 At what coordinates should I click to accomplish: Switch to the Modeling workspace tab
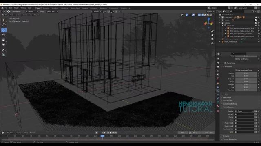click(46, 8)
